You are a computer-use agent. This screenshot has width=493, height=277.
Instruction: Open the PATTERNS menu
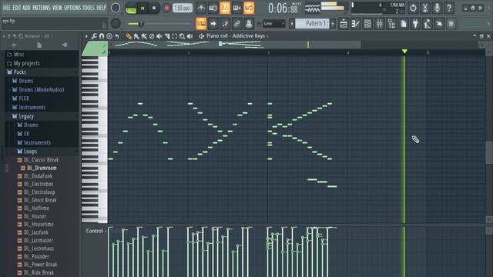(x=41, y=8)
